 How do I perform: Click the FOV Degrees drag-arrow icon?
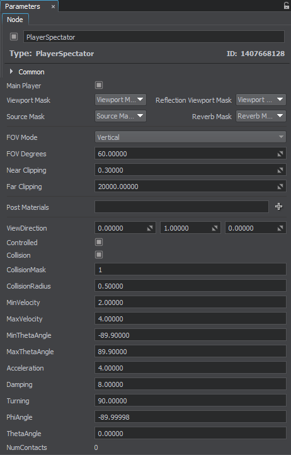[280, 154]
